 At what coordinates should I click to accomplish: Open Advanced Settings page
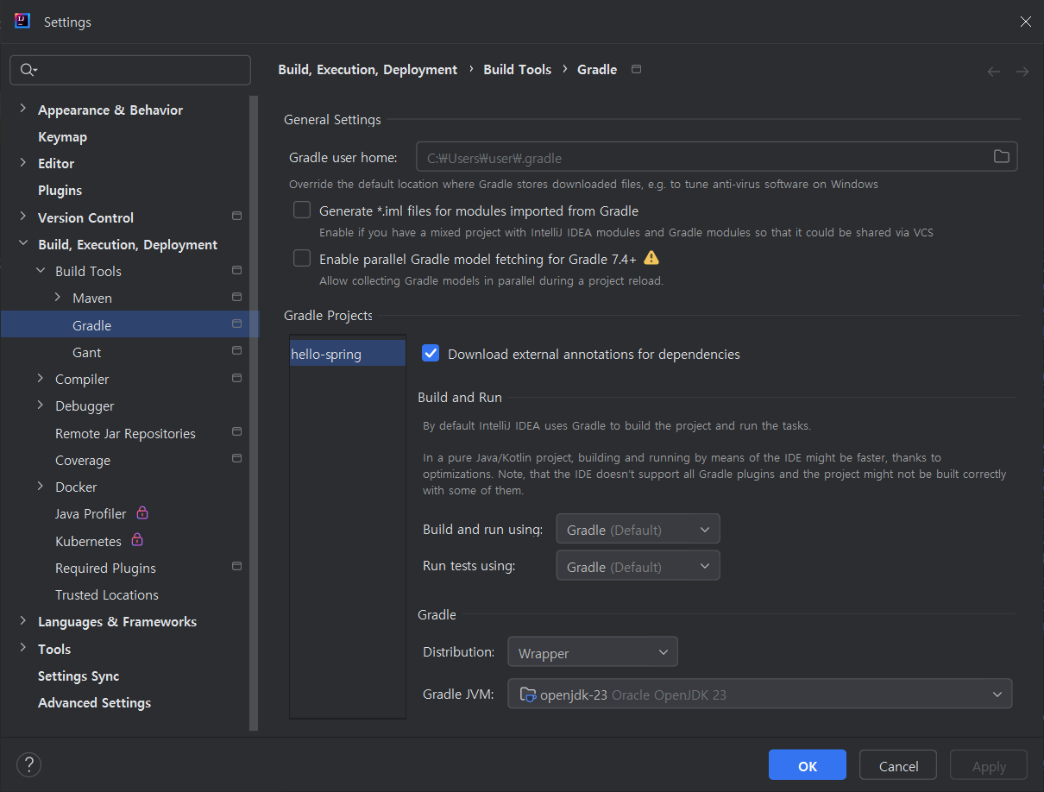coord(94,702)
